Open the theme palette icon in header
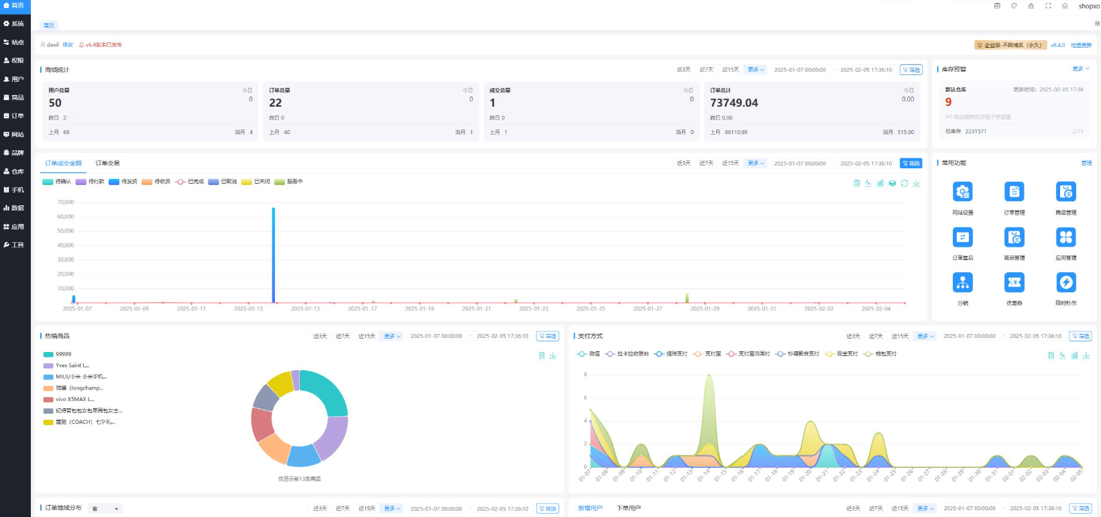Screen dimensions: 1101x517 (1014, 5)
